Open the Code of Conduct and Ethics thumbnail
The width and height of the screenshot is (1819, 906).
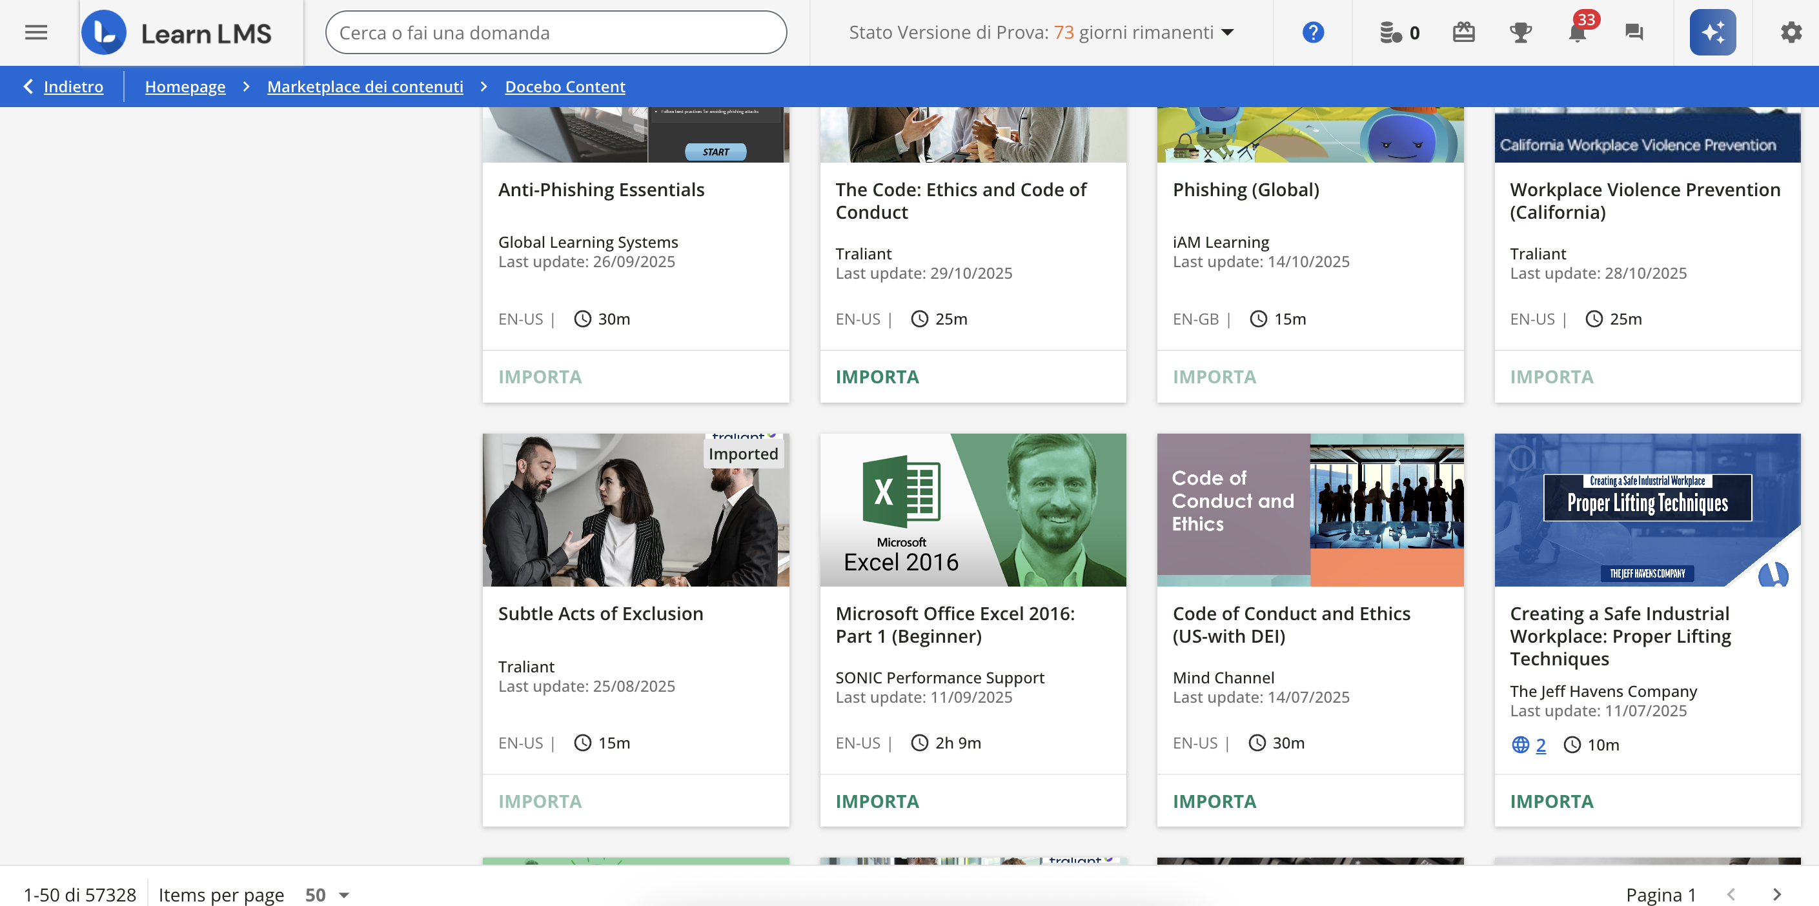1309,509
